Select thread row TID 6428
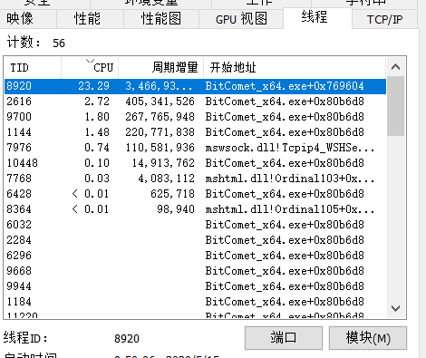This screenshot has height=358, width=426. coord(195,194)
